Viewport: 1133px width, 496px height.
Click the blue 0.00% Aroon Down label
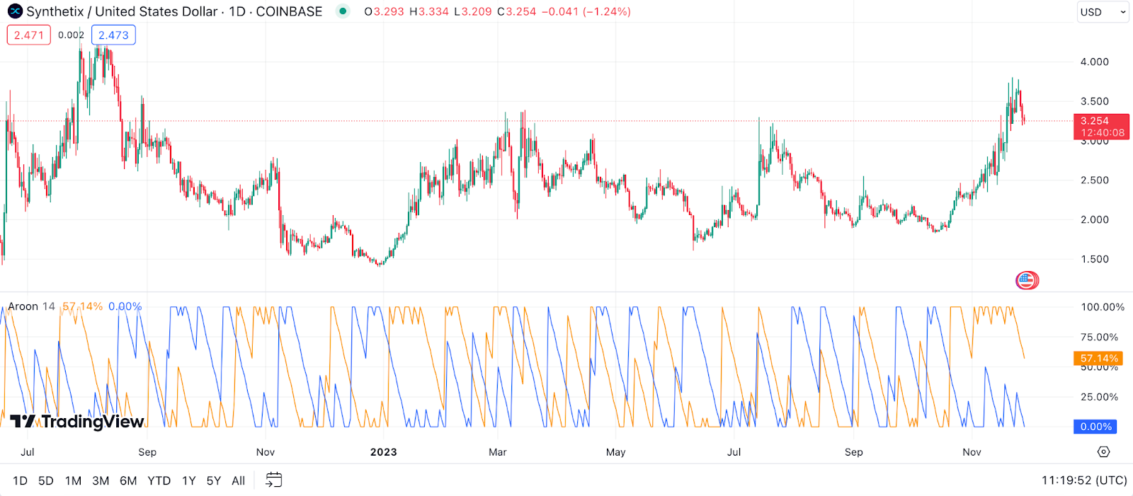click(x=1095, y=427)
